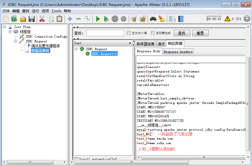This screenshot has width=252, height=166.
Task: Click the response body horizontal scrollbar
Action: tap(193, 157)
